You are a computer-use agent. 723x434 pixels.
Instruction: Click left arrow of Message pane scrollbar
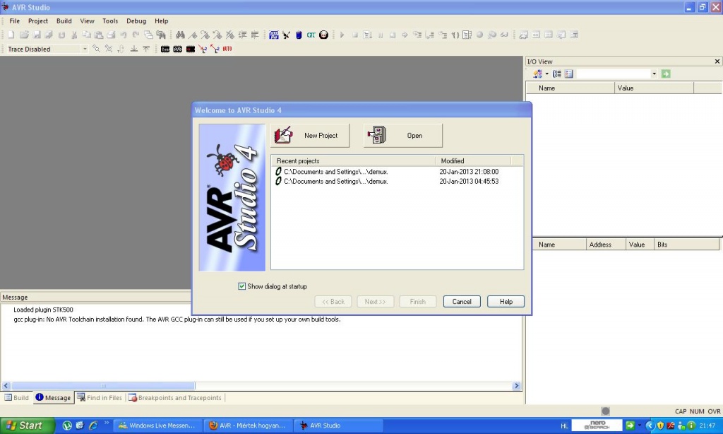(6, 385)
